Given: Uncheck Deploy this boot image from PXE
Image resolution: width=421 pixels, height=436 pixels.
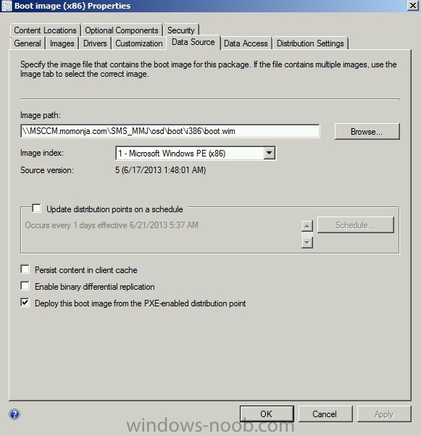Looking at the screenshot, I should coord(25,303).
